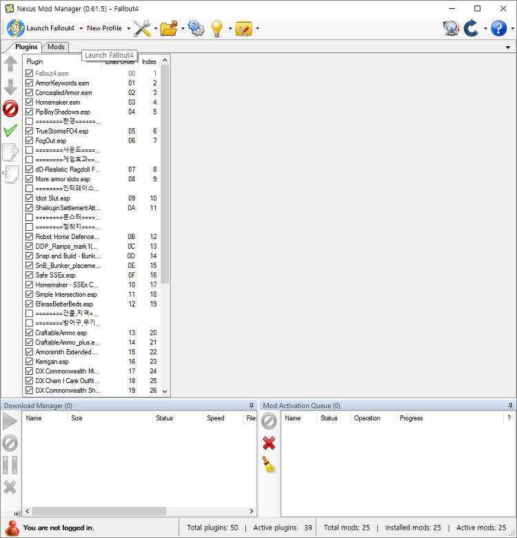
Task: Open the yellow folder tools dropdown arrow
Action: (x=258, y=28)
